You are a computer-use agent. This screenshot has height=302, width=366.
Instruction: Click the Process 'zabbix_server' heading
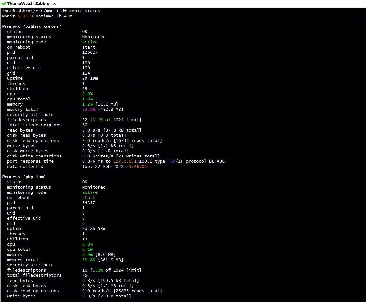(x=32, y=27)
